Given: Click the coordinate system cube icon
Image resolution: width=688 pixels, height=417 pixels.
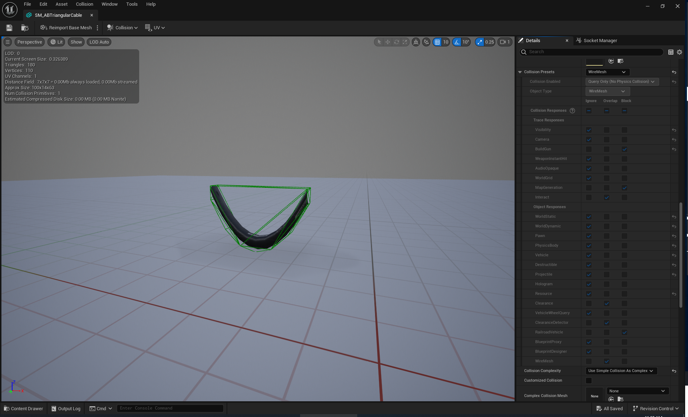Looking at the screenshot, I should pyautogui.click(x=416, y=42).
